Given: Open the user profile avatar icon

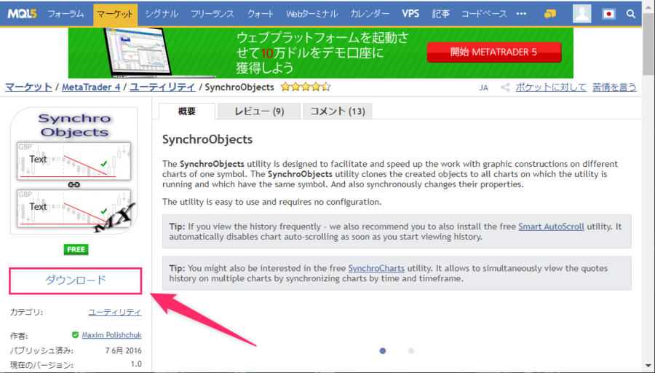Looking at the screenshot, I should tap(581, 14).
